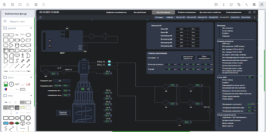Click the refresh icon in top toolbar
Screen dimensions: 266x132
[x=231, y=4]
